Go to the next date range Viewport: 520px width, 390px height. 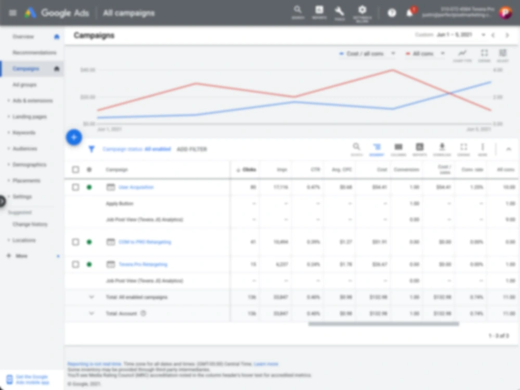point(507,35)
